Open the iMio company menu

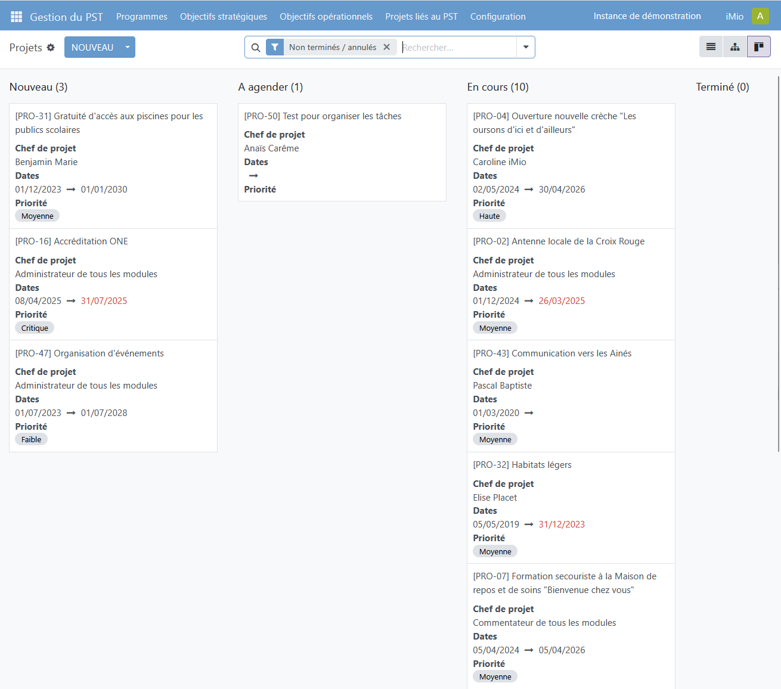(734, 17)
